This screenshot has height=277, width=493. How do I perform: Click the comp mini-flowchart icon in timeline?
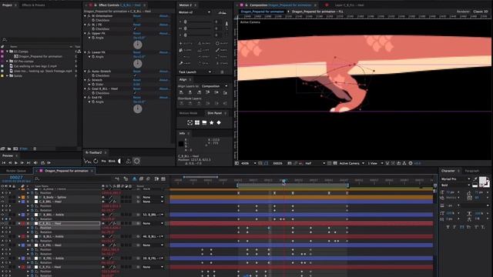coord(117,179)
